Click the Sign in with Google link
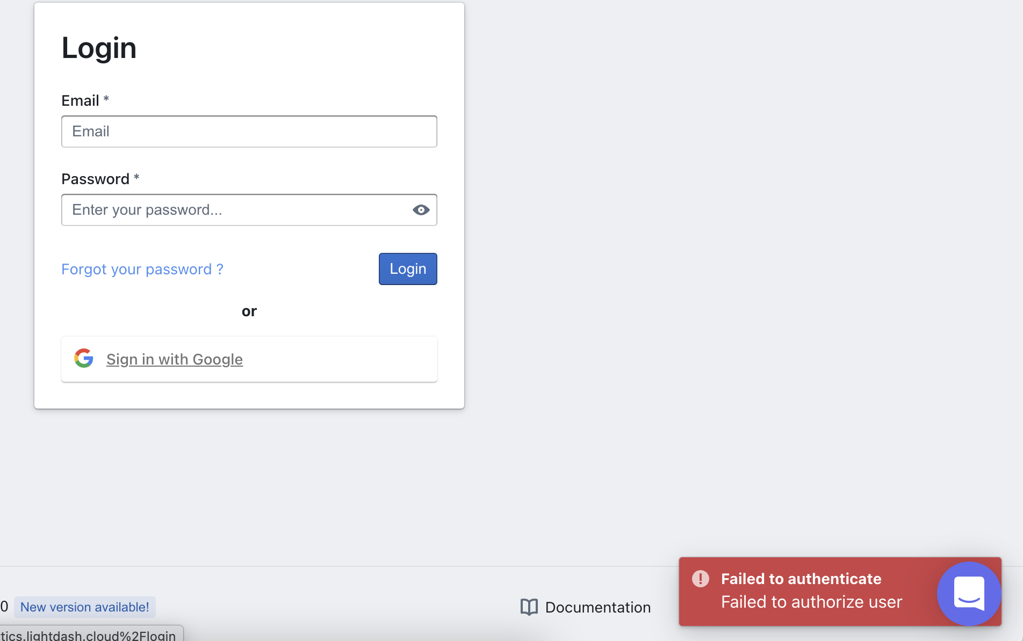The width and height of the screenshot is (1023, 641). [x=175, y=359]
